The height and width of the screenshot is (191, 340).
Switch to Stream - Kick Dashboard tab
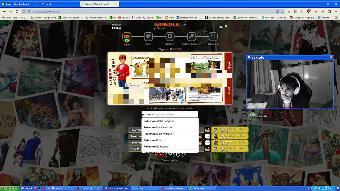click(x=19, y=4)
